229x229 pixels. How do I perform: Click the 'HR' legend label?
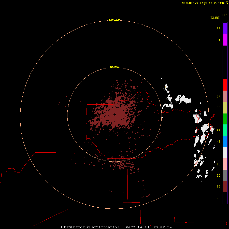point(218,119)
